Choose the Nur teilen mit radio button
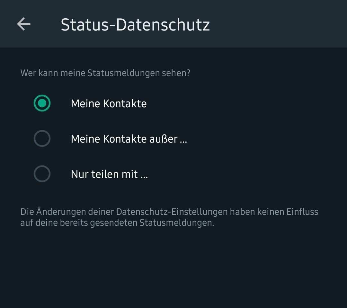The height and width of the screenshot is (308, 347). (42, 174)
